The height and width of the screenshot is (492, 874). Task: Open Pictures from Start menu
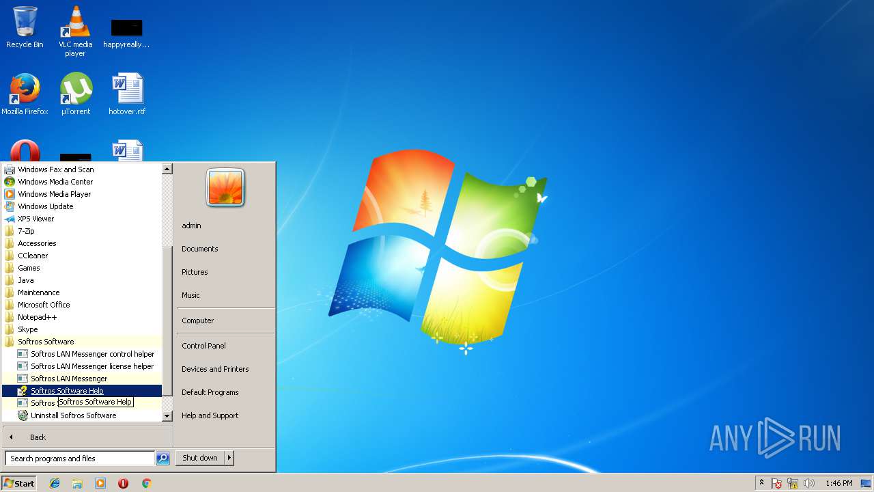coord(195,272)
